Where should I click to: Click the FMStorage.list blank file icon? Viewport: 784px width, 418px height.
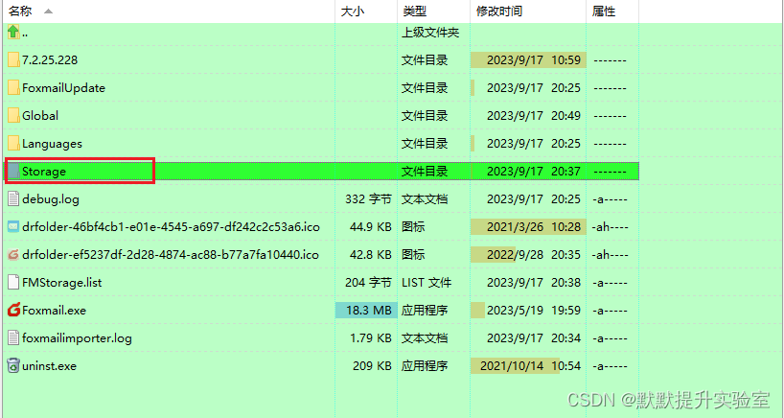pyautogui.click(x=13, y=283)
